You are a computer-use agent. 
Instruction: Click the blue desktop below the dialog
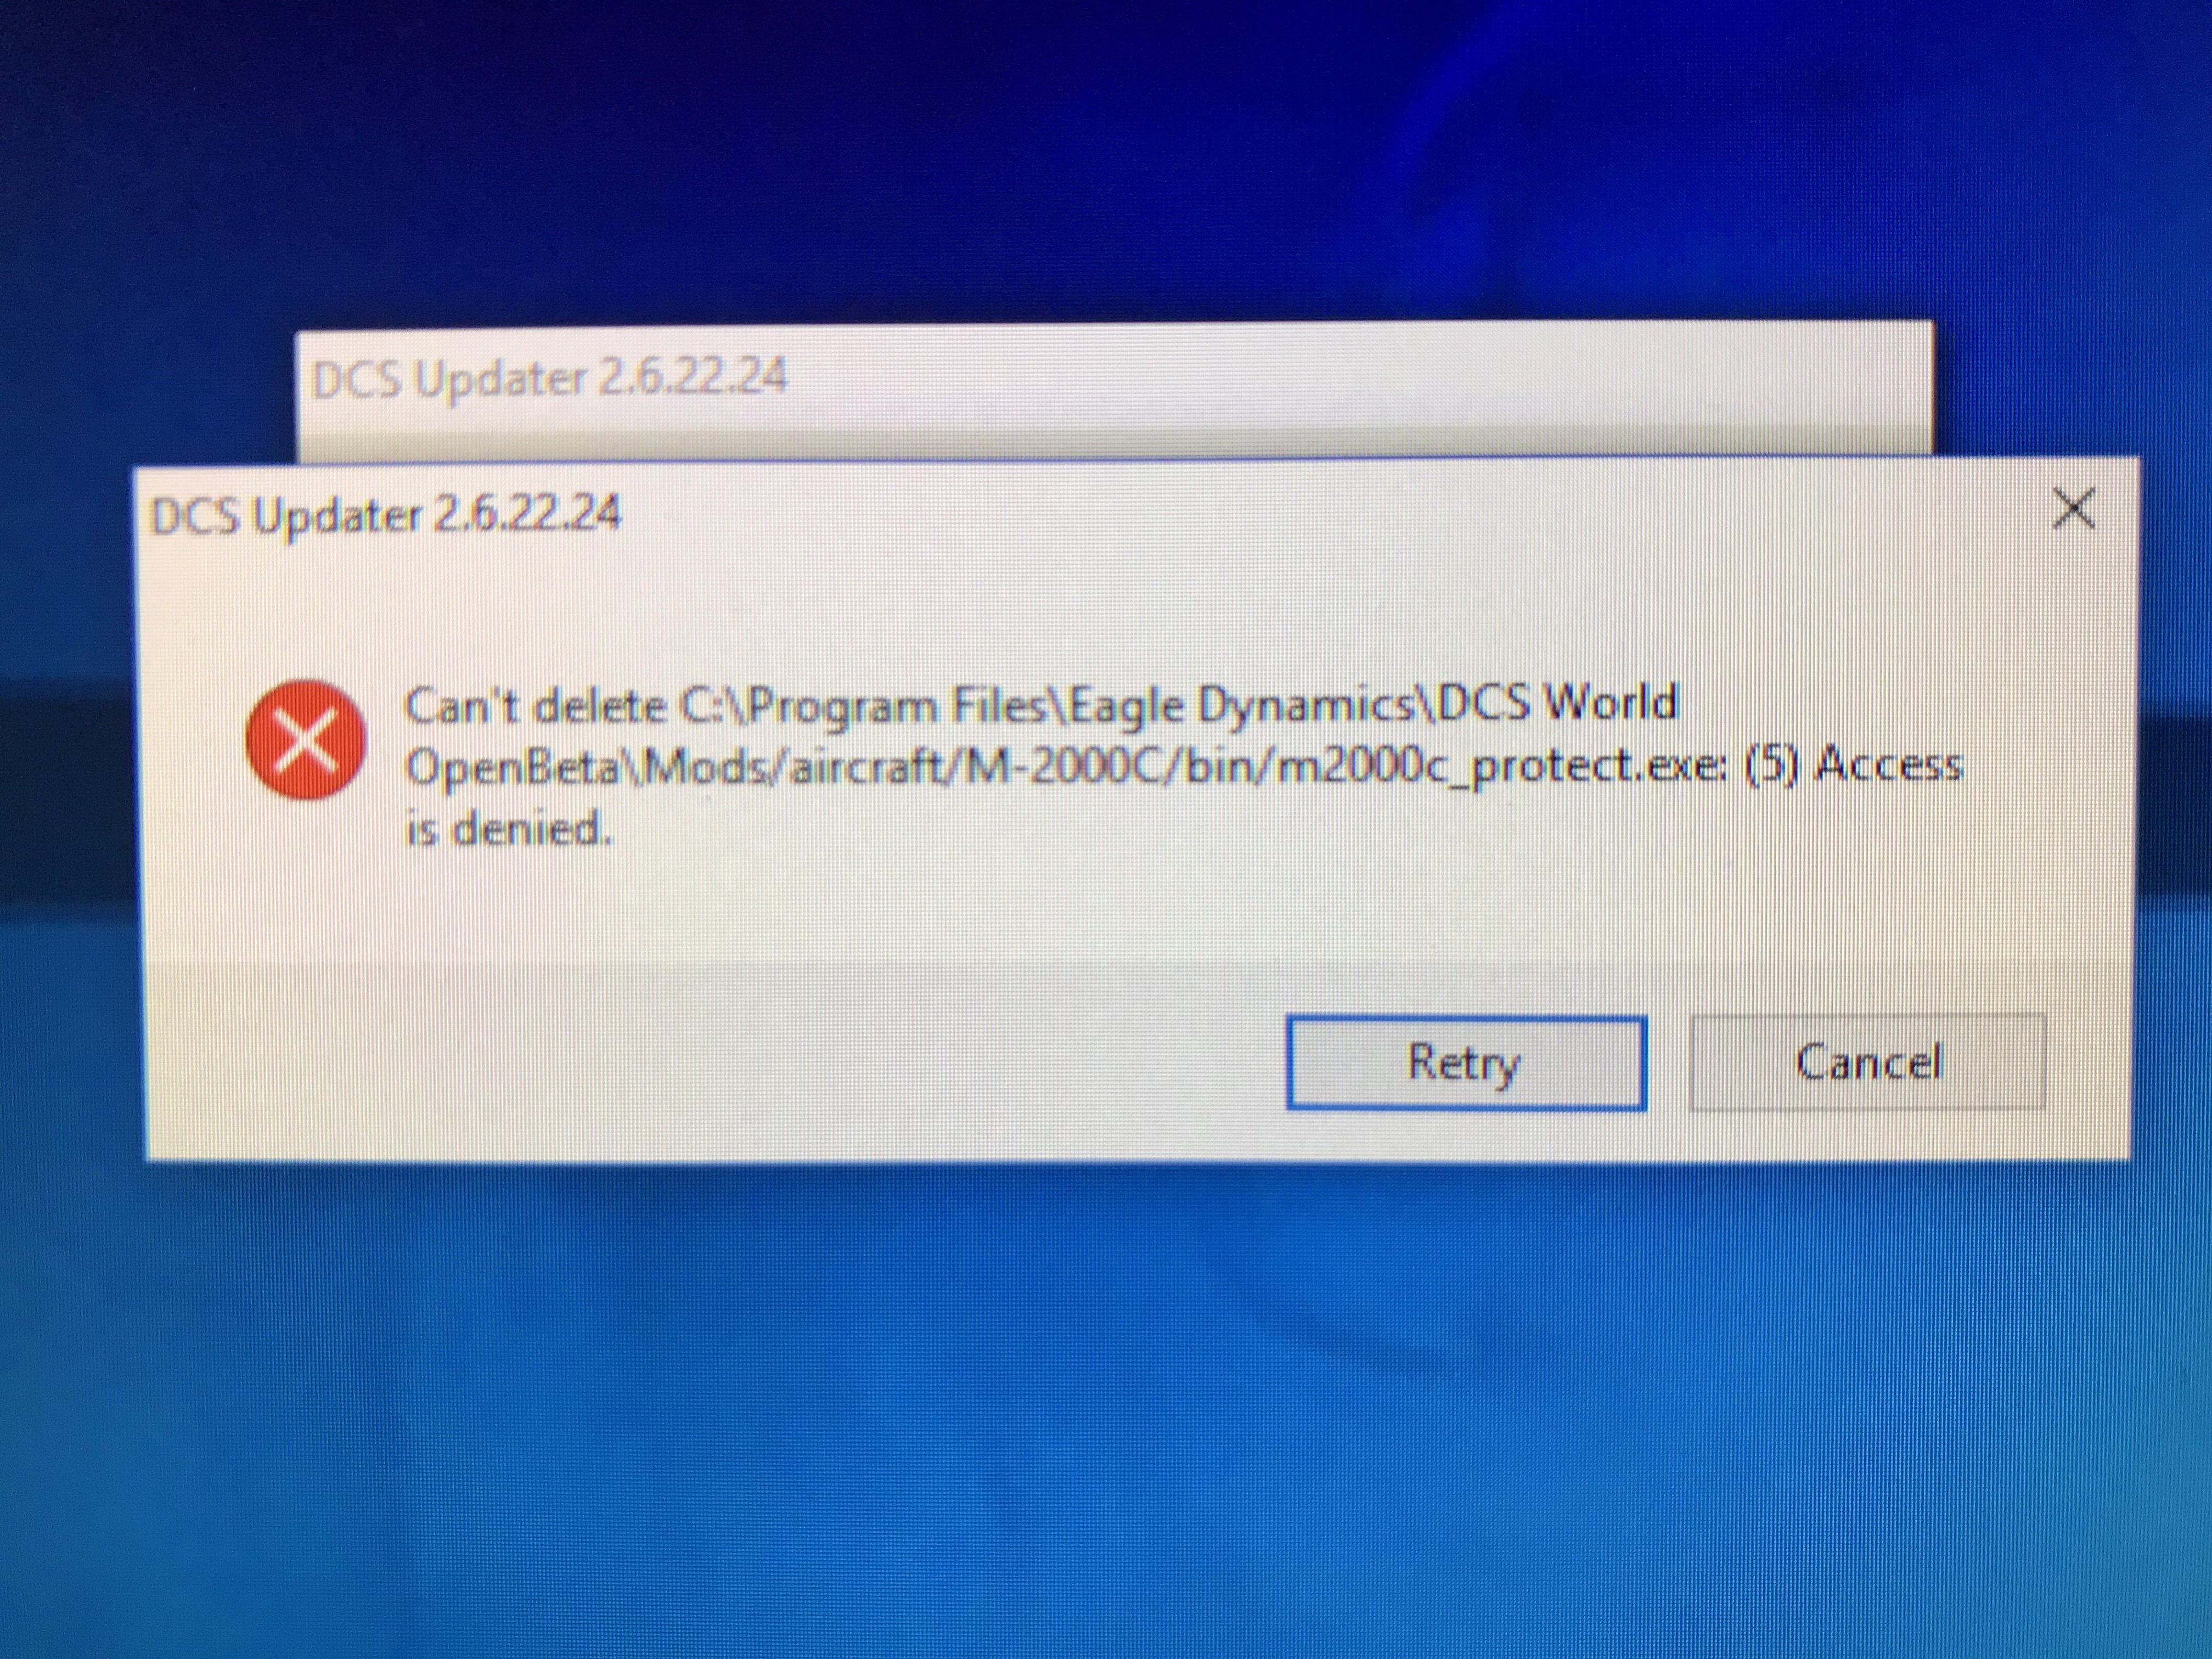pos(1100,1400)
